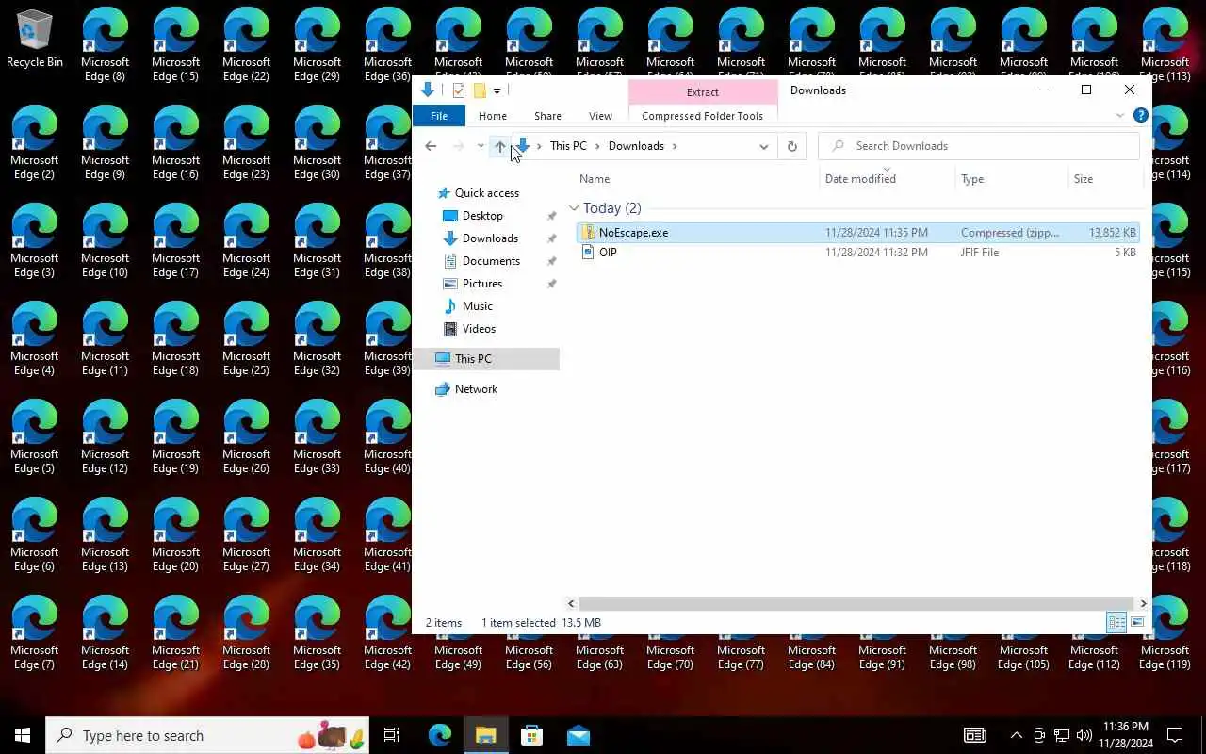Select the Microsoft Edge (16) desktop shortcut
The height and width of the screenshot is (754, 1206).
click(175, 143)
